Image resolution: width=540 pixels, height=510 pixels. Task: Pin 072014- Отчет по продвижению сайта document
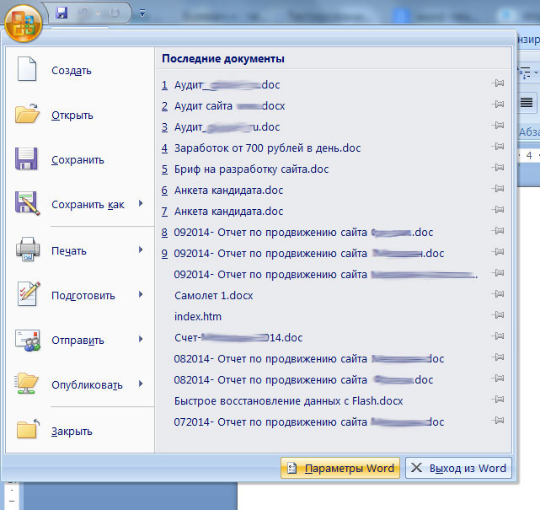[x=498, y=421]
